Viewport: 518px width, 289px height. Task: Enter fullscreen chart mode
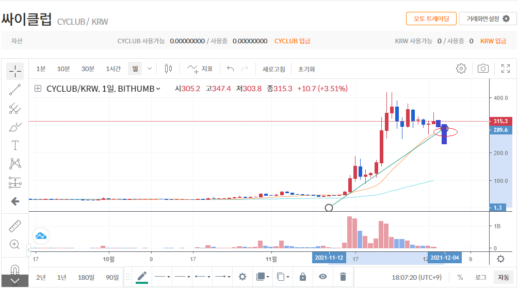(506, 69)
